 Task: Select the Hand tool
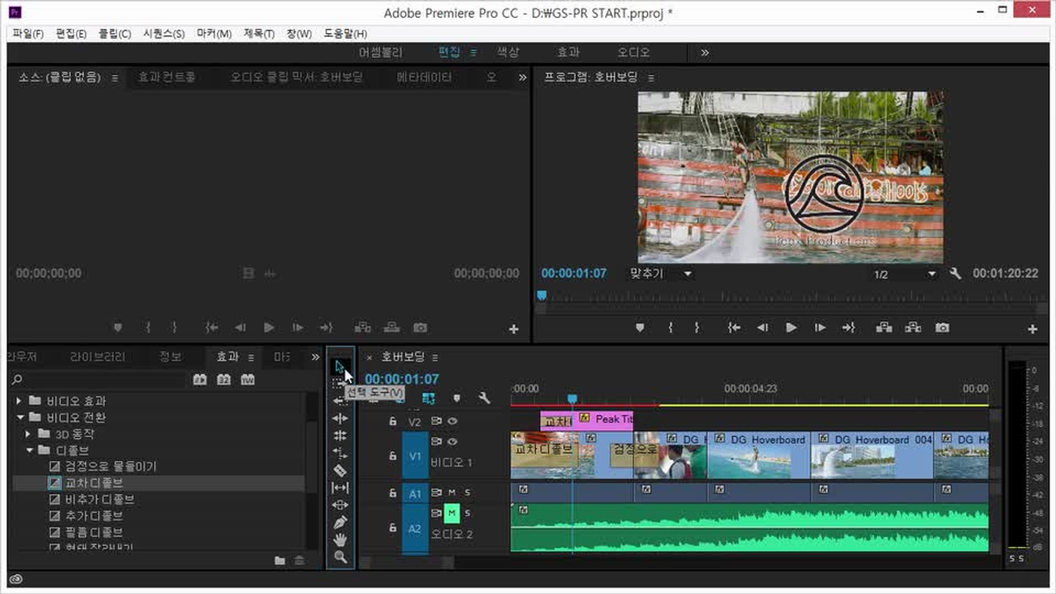coord(340,540)
